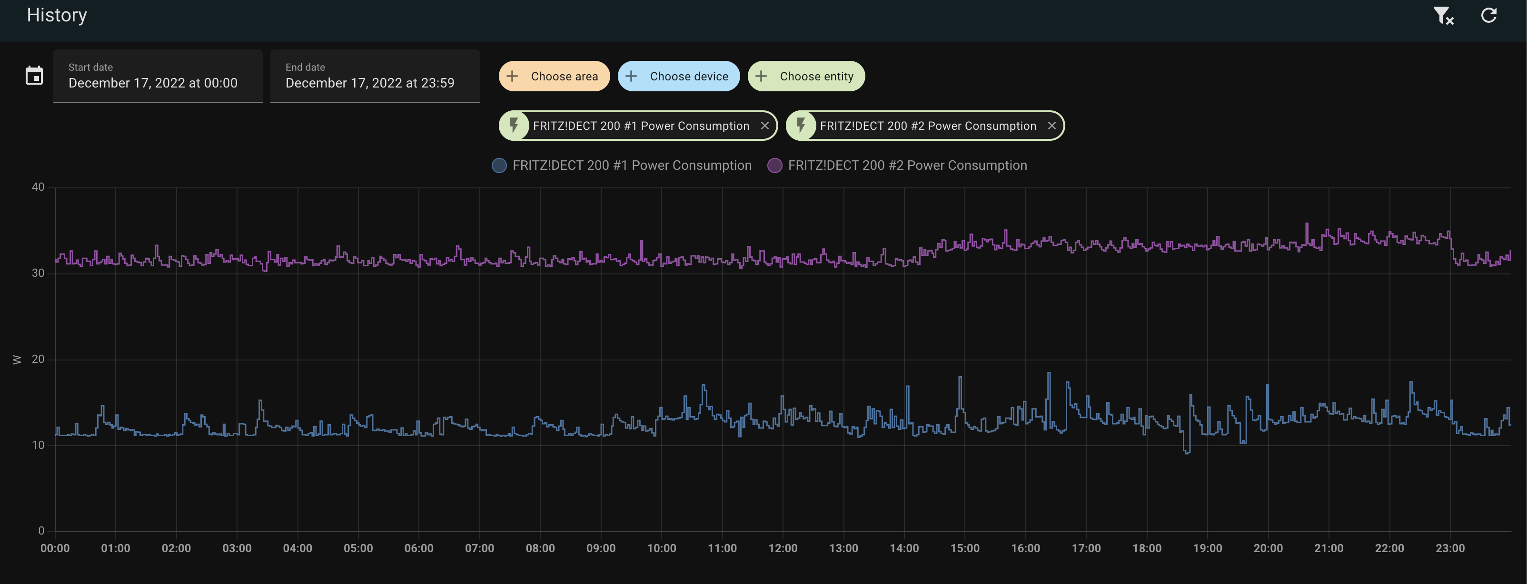The height and width of the screenshot is (584, 1527).
Task: Toggle the #2 Power Consumption legend series
Action: pos(907,166)
